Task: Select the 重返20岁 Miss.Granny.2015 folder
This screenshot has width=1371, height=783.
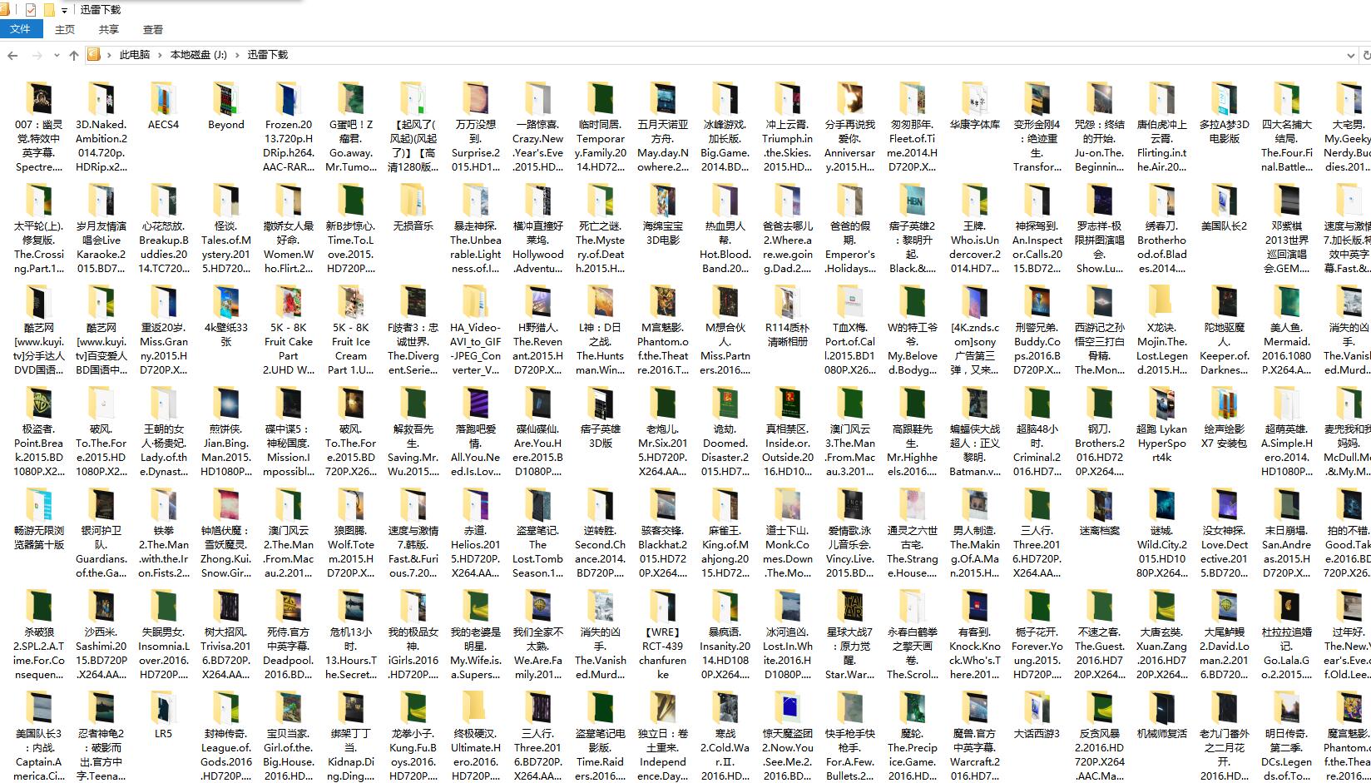Action: pyautogui.click(x=163, y=330)
